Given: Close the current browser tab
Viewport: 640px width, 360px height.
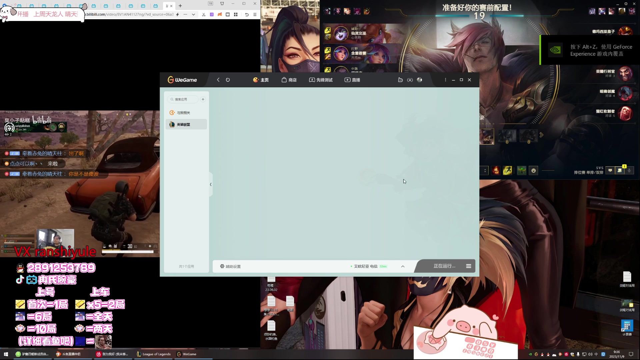Looking at the screenshot, I should pyautogui.click(x=171, y=6).
